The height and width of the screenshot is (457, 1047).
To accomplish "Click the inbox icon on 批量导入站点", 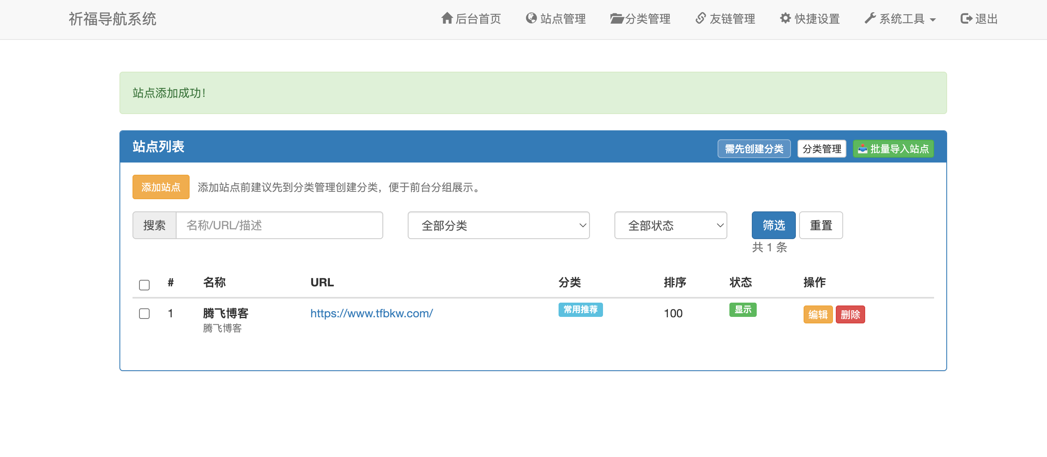I will (x=863, y=149).
